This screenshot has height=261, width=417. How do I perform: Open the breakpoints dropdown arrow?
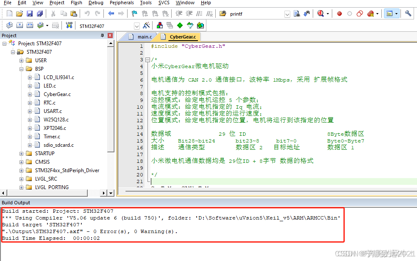(x=377, y=14)
